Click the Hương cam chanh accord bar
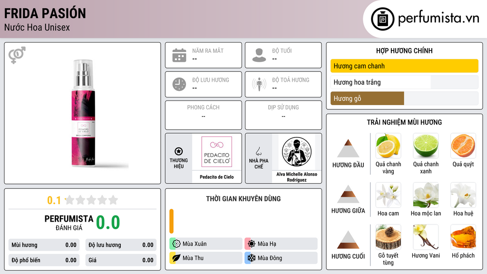 pos(404,66)
